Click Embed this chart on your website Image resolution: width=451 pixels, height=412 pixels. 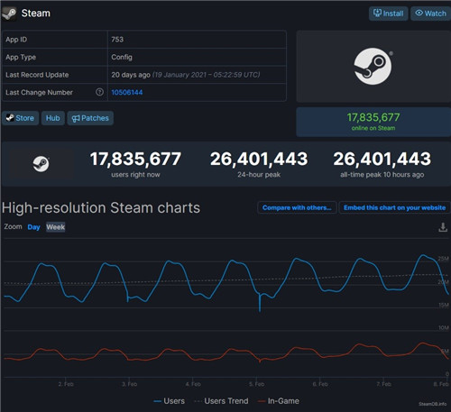point(394,207)
